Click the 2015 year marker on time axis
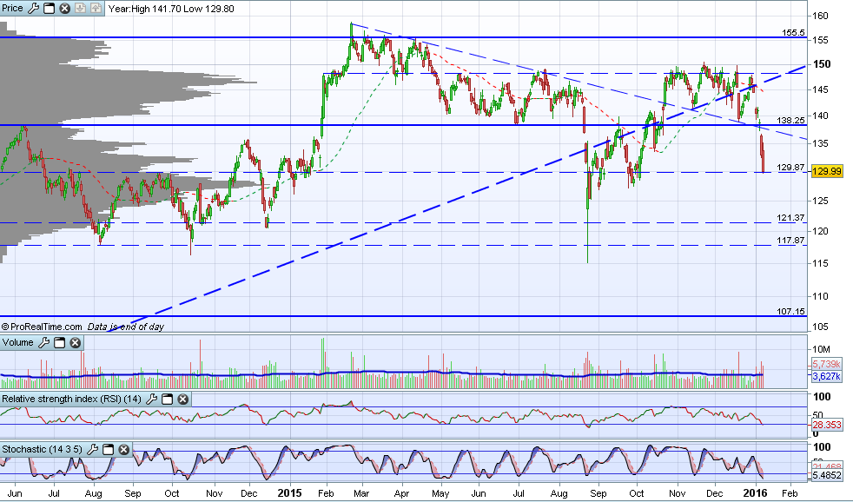The width and height of the screenshot is (853, 502). tap(289, 492)
